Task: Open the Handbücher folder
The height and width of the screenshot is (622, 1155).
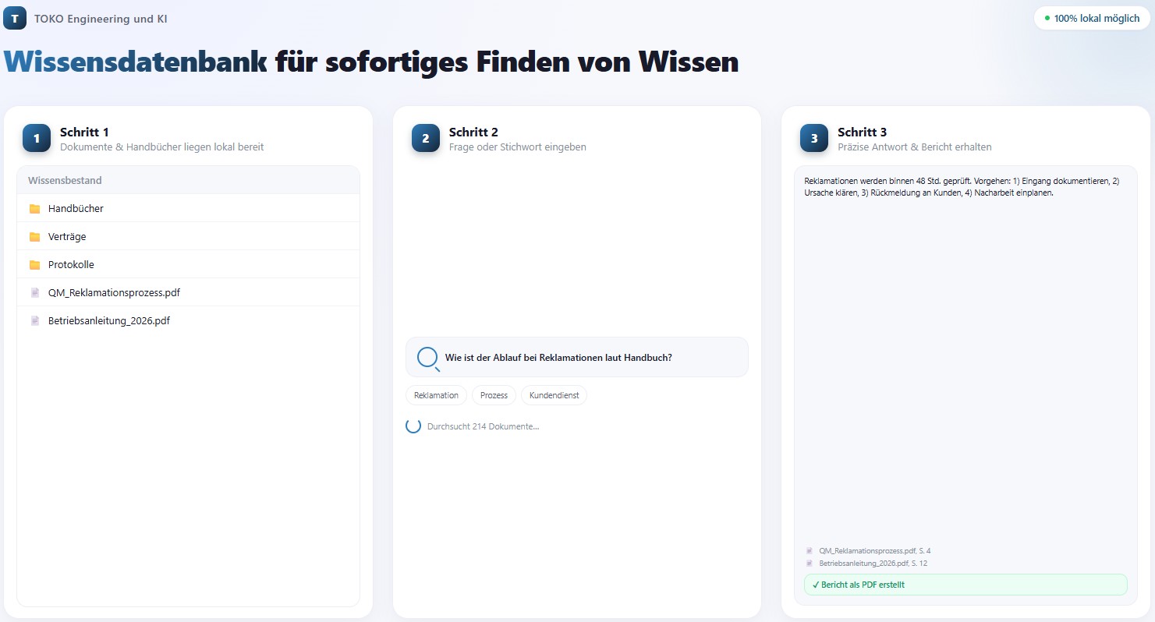Action: pos(188,209)
